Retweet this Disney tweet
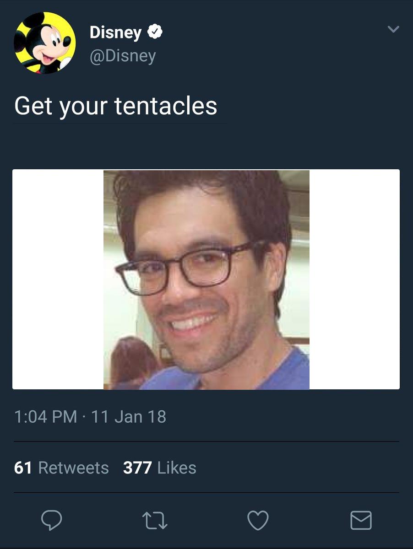This screenshot has height=549, width=413. 155,521
